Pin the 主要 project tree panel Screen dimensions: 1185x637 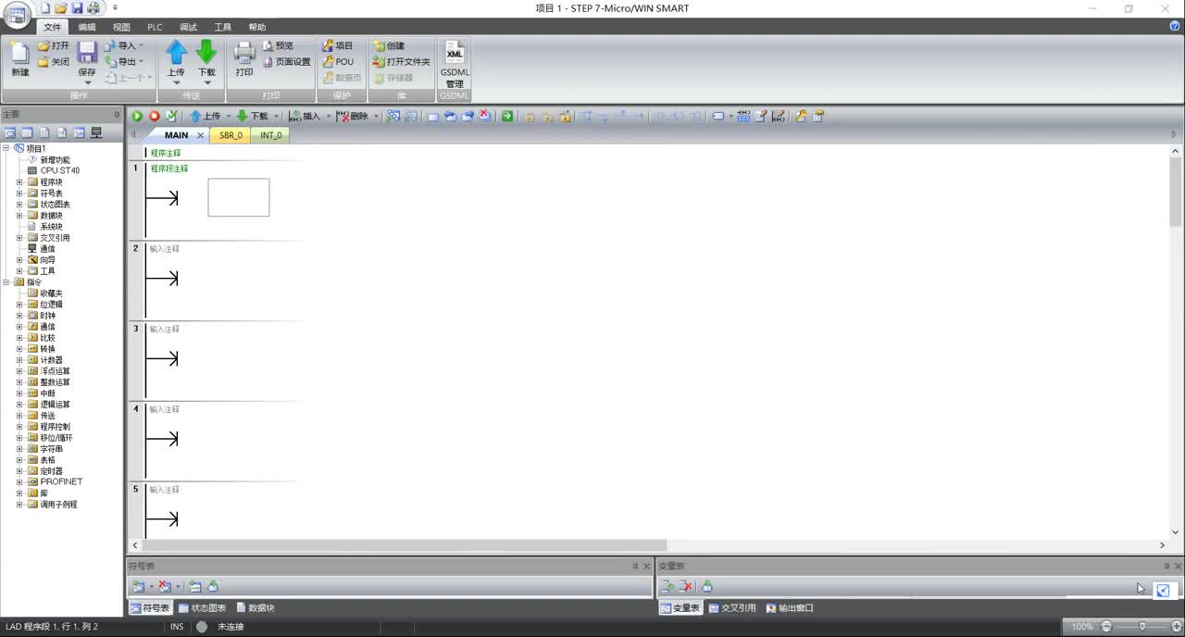(x=117, y=115)
